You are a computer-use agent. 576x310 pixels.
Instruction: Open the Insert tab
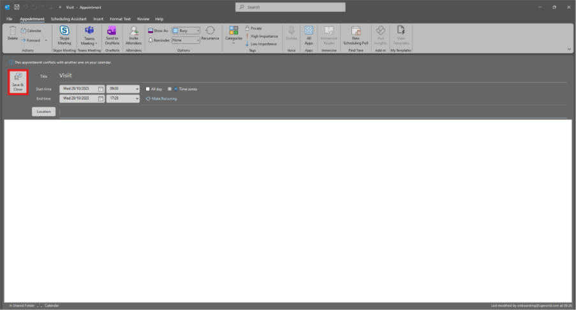98,18
